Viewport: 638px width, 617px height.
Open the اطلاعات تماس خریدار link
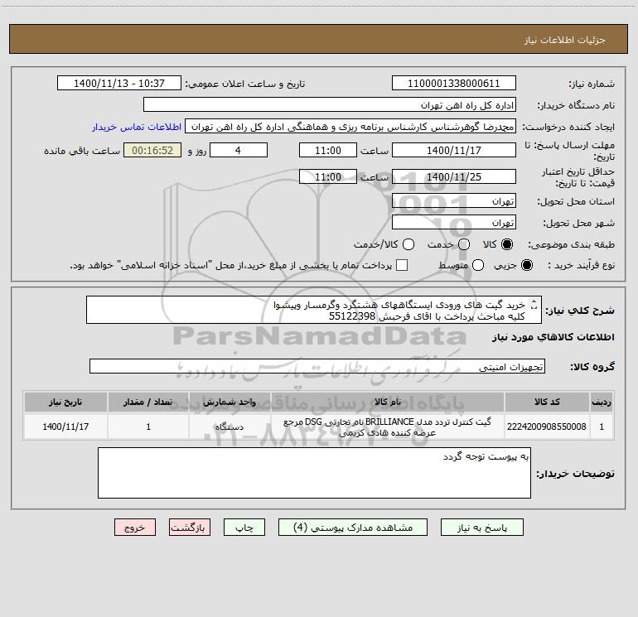[137, 127]
